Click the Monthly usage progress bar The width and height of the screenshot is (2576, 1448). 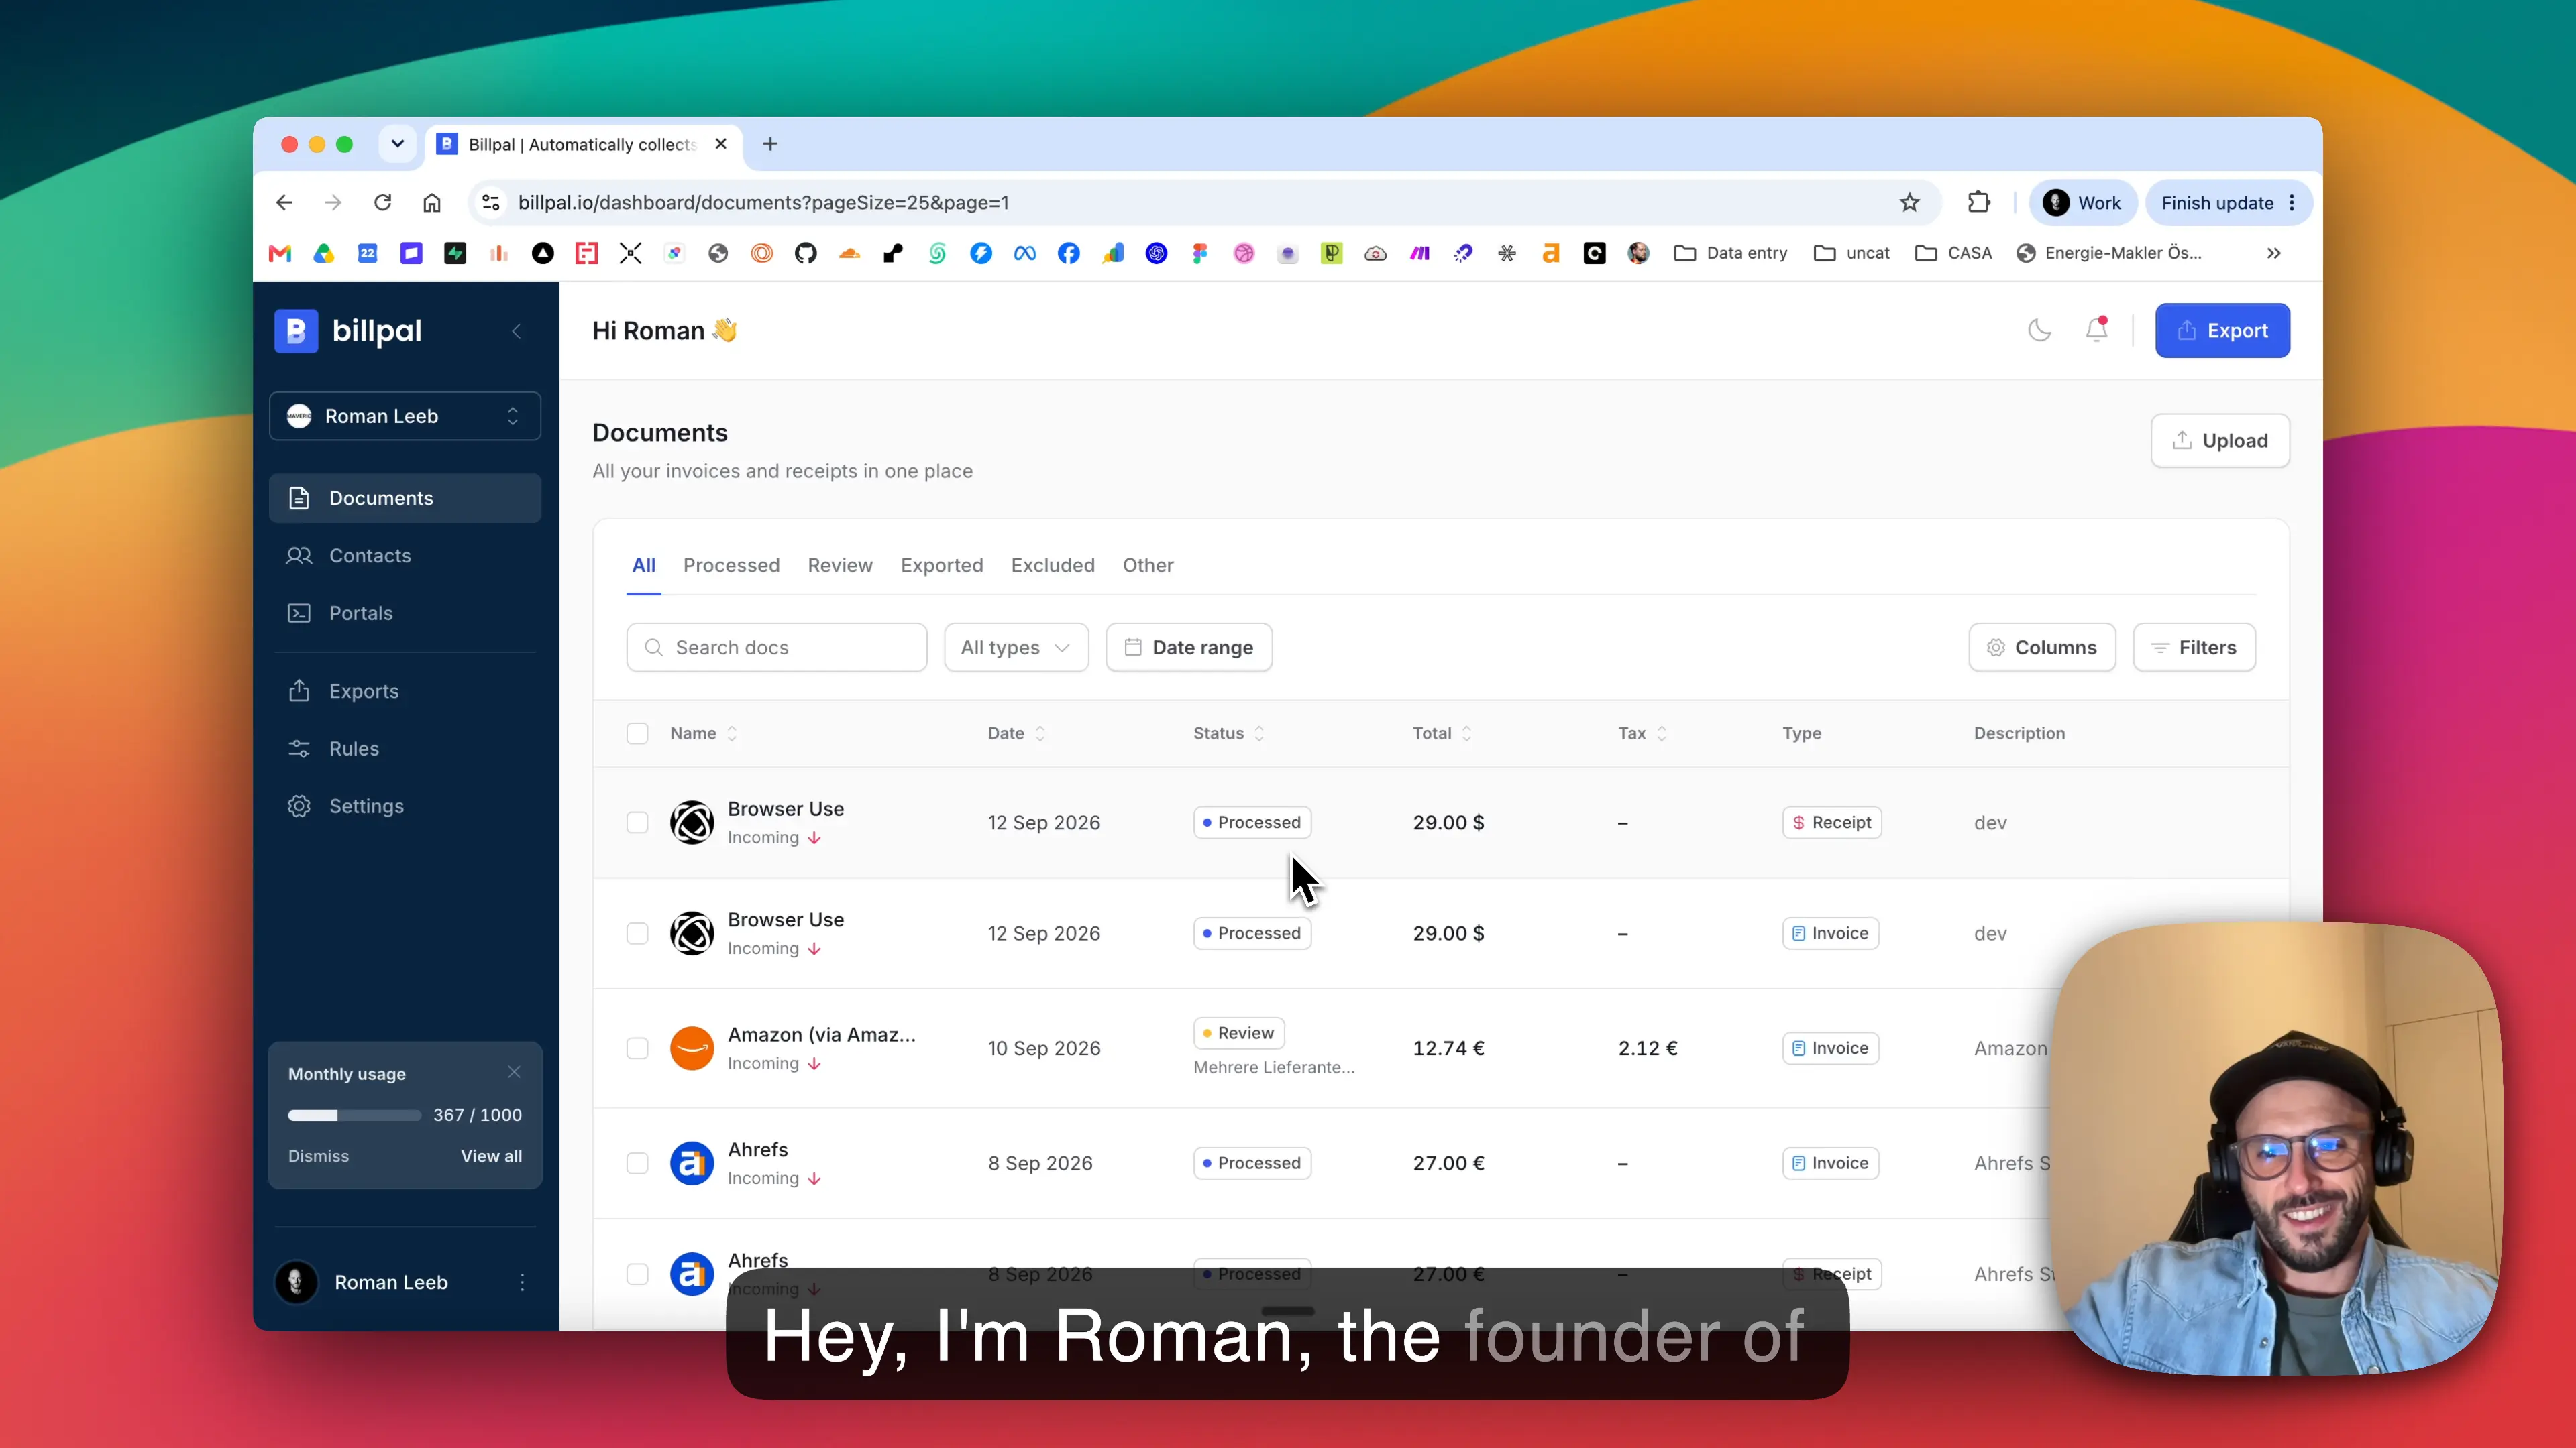pyautogui.click(x=354, y=1115)
